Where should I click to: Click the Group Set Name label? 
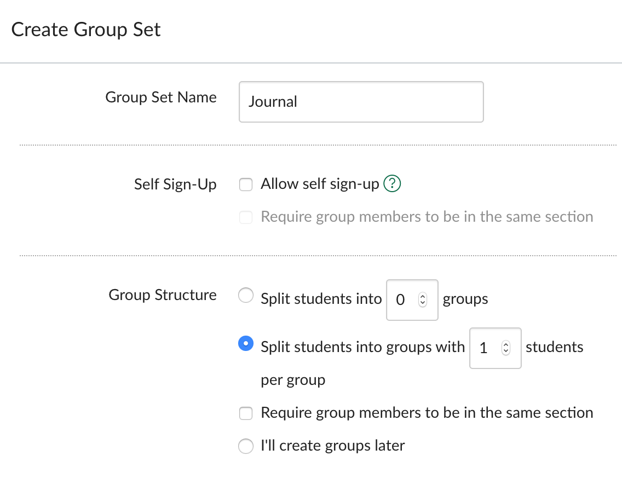click(x=161, y=97)
